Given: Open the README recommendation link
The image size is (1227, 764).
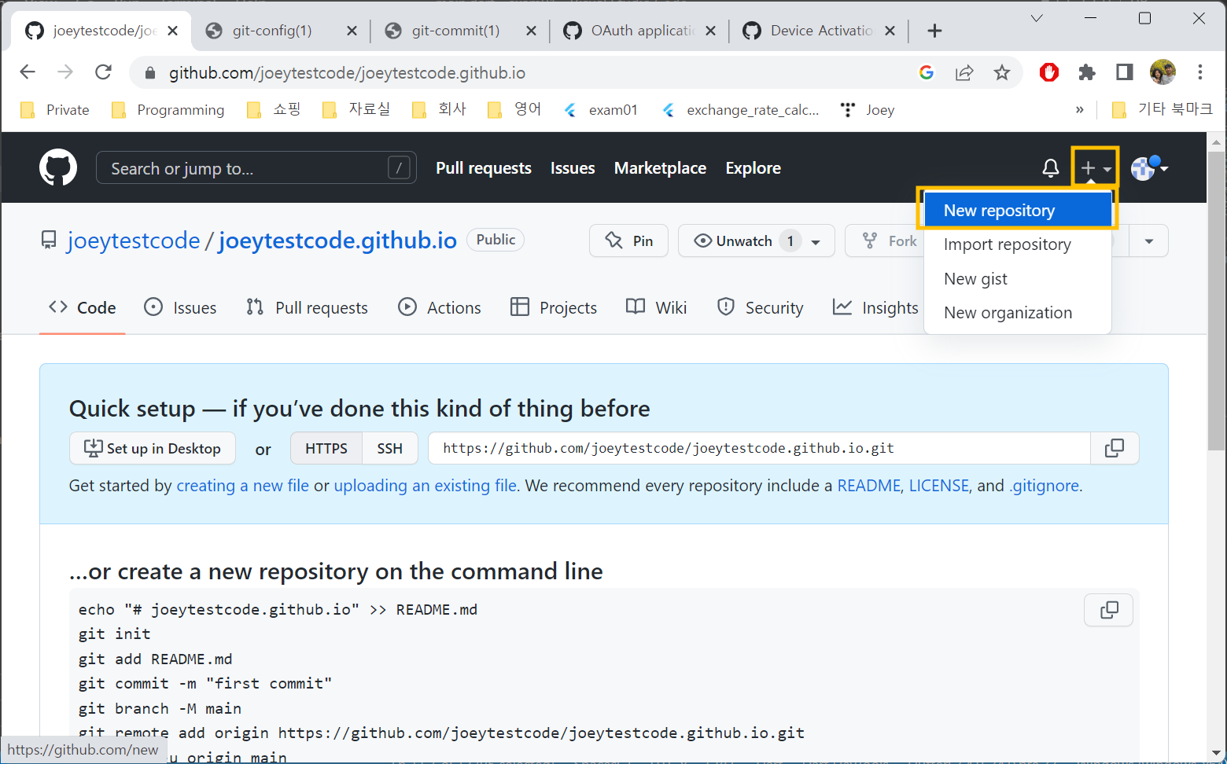Looking at the screenshot, I should [x=869, y=486].
